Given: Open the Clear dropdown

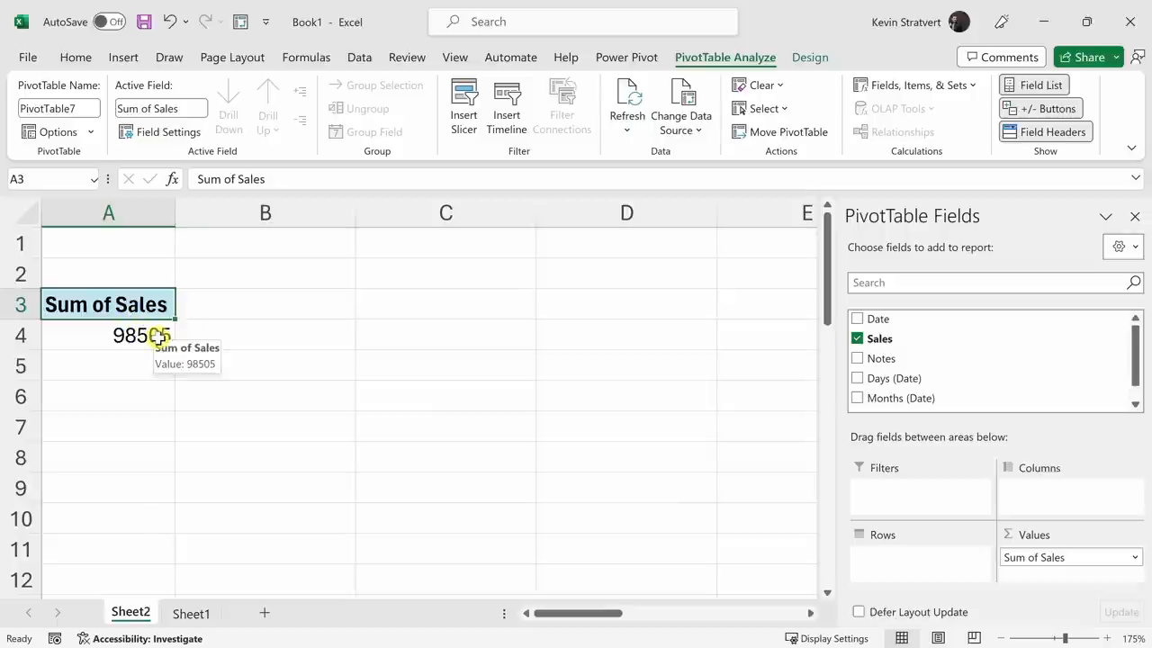Looking at the screenshot, I should click(758, 85).
